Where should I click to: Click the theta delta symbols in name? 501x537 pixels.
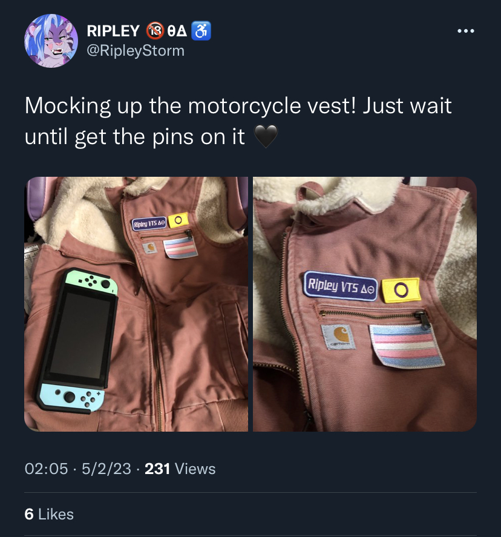click(x=177, y=31)
